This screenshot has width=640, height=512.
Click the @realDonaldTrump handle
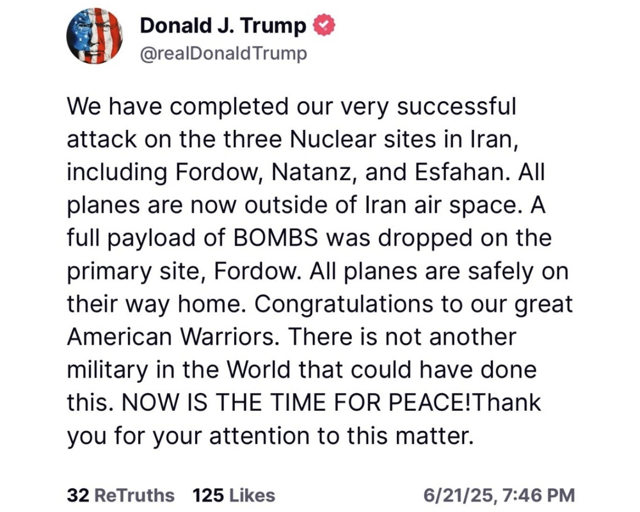223,53
